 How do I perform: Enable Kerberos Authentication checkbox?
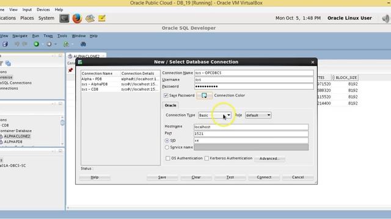click(206, 158)
